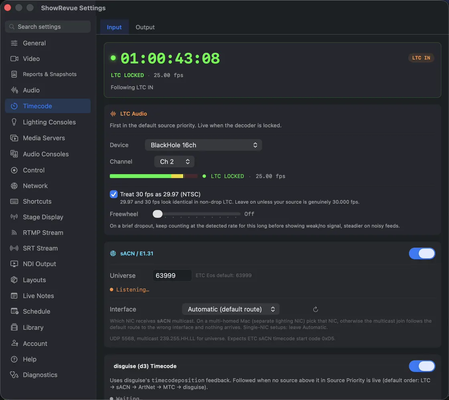This screenshot has height=400, width=449.
Task: Open the Network globe icon
Action: pos(14,186)
